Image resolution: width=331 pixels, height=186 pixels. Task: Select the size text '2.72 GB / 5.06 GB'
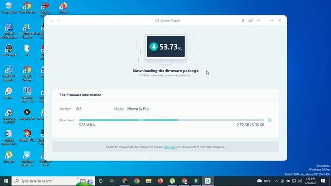point(250,125)
